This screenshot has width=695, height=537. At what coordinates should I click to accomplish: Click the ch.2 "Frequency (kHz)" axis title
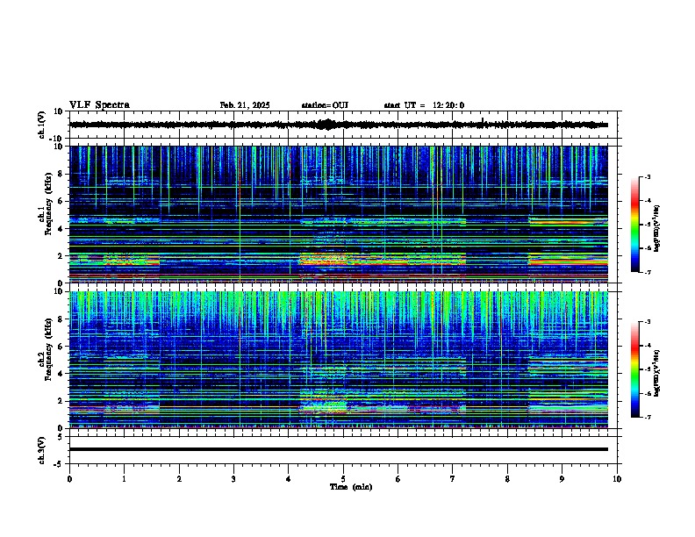tap(48, 349)
